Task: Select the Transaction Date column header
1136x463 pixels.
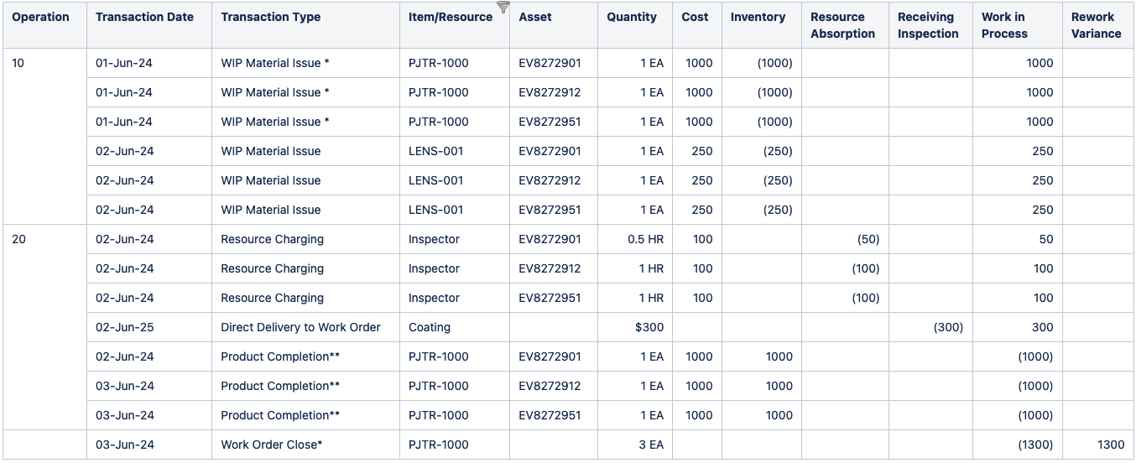Action: click(x=144, y=17)
